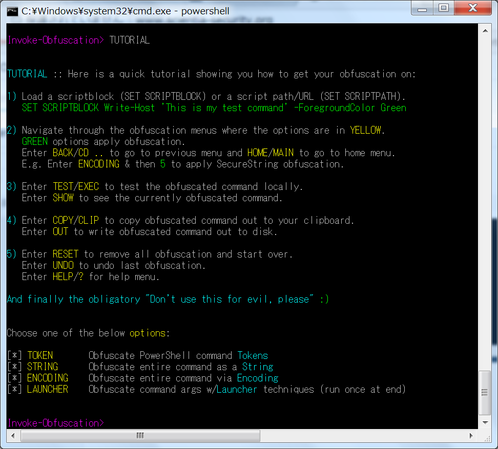The height and width of the screenshot is (449, 498).
Task: Click the cmd.exe icon in title bar
Action: click(x=12, y=11)
